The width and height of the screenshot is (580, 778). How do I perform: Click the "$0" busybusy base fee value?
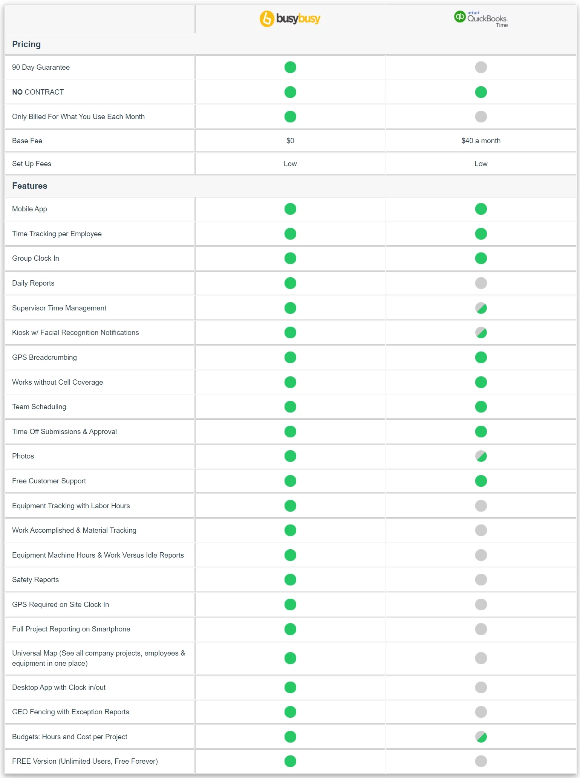290,141
